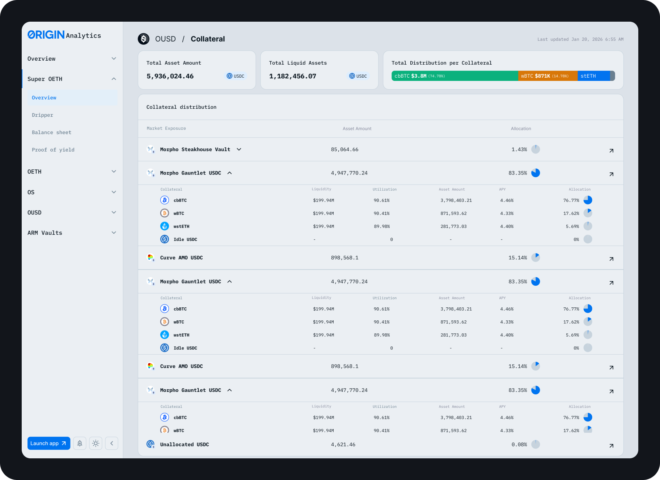Click the 0.08% allocation pie icon
Viewport: 660px width, 480px height.
(536, 444)
